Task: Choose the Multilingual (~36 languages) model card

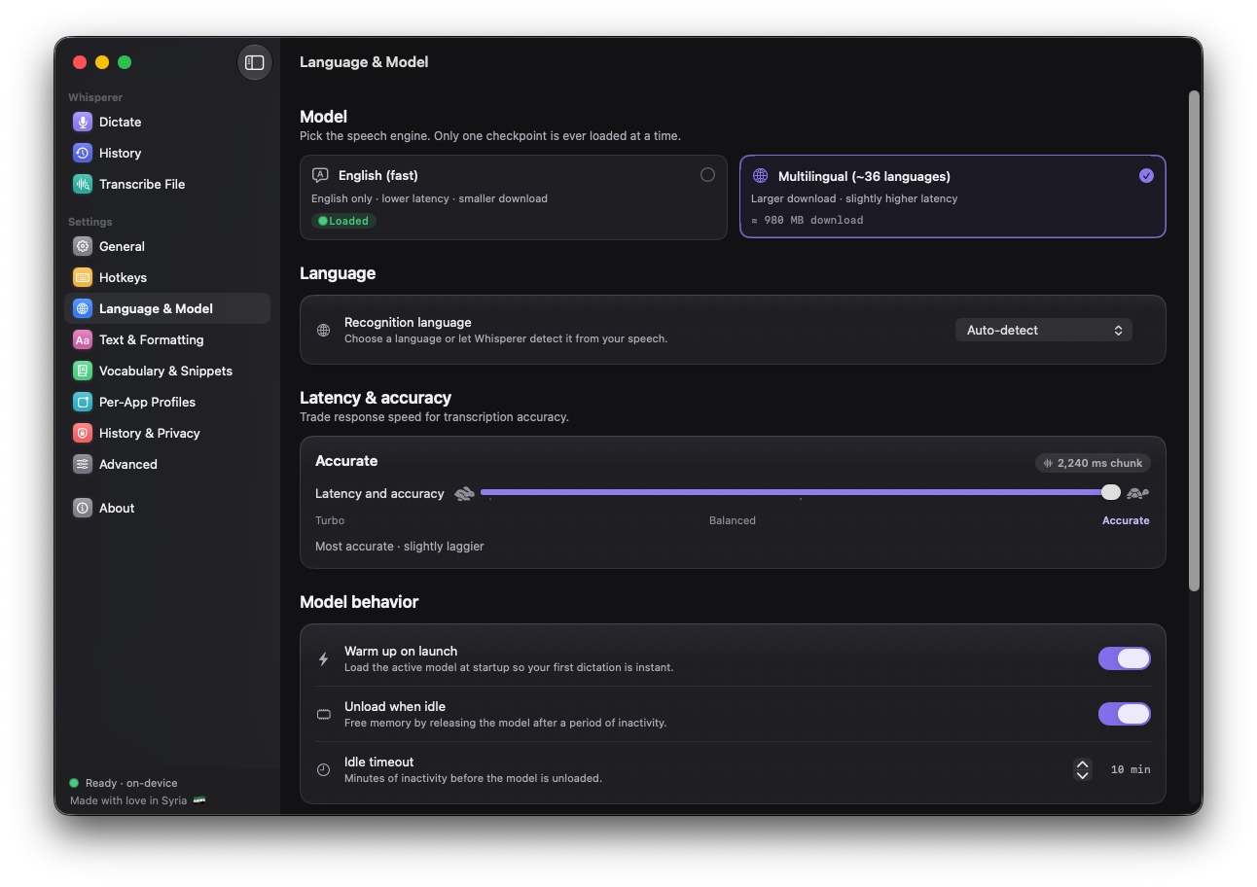Action: (x=952, y=196)
